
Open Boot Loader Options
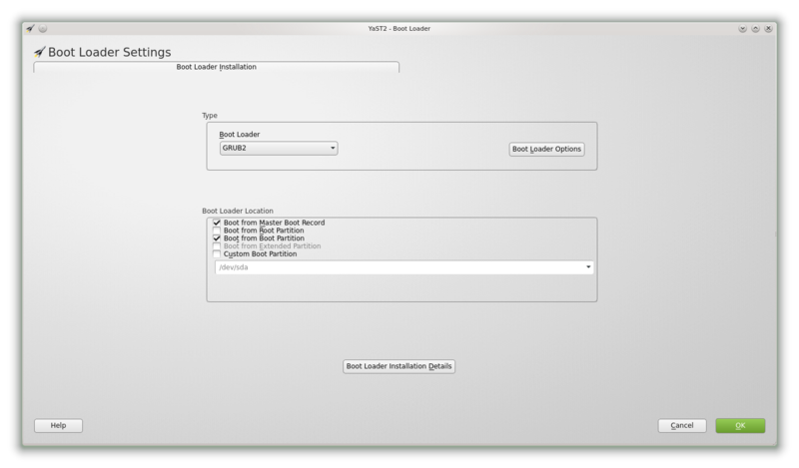click(546, 150)
